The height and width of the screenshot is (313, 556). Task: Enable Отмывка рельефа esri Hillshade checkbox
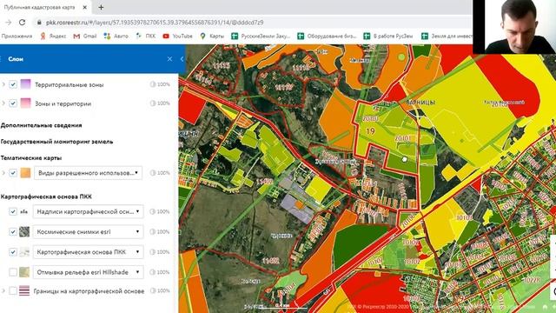coord(13,272)
